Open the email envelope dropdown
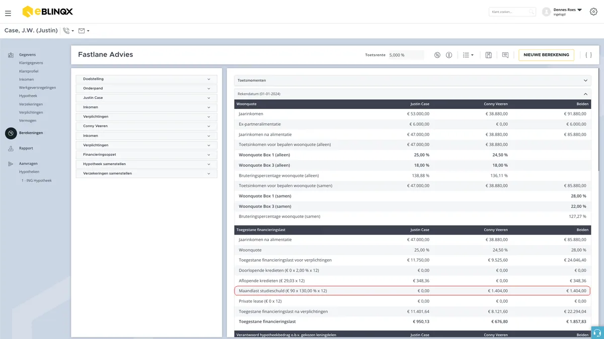Viewport: 604px width, 339px height. click(84, 31)
